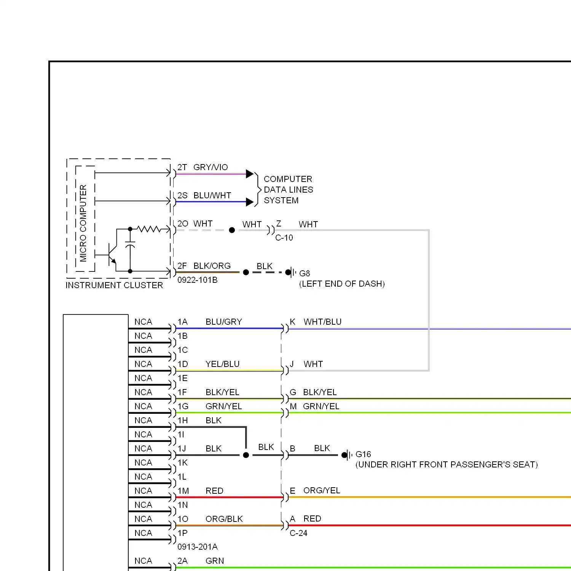571x571 pixels.
Task: Select the 1I pin label
Action: coord(181,434)
